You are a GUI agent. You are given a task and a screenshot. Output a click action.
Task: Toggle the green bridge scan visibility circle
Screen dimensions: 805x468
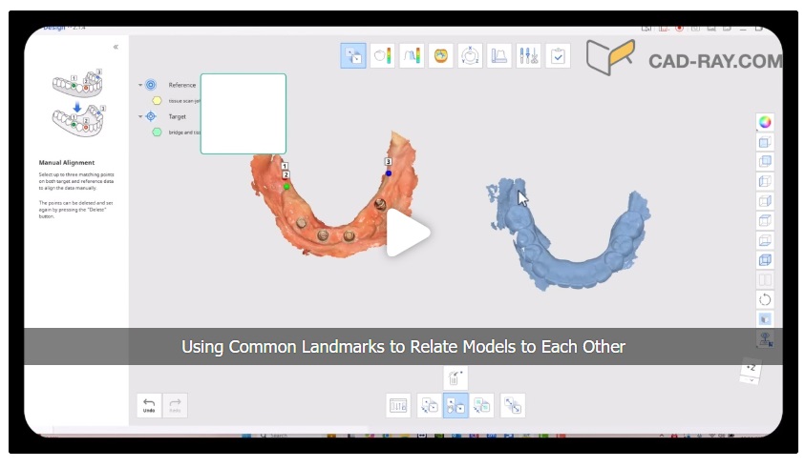[157, 132]
